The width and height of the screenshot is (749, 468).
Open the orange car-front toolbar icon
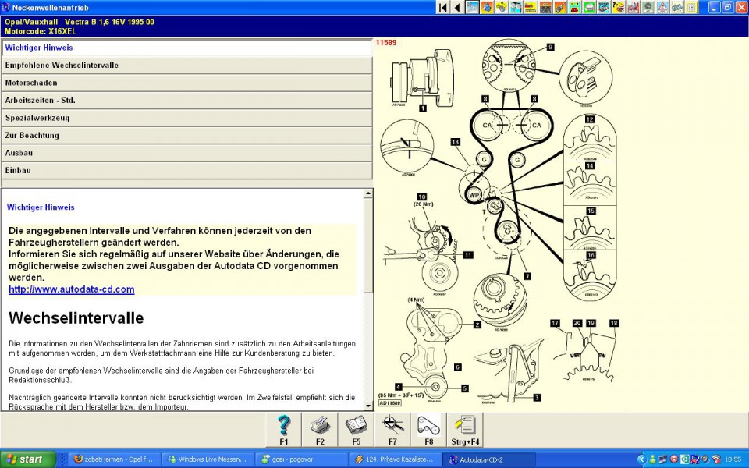point(545,8)
